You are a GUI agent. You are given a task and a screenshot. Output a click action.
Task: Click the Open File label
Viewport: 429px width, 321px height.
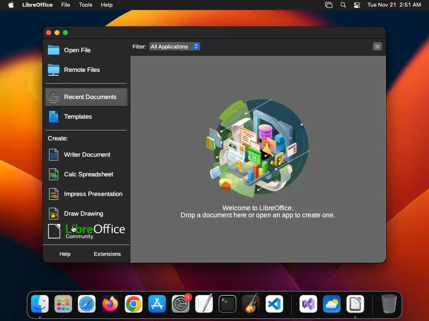pos(77,50)
